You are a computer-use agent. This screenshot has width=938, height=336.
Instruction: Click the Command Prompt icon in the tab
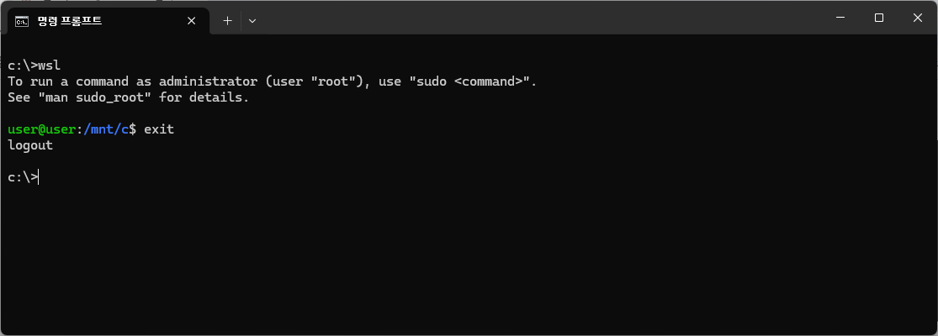pyautogui.click(x=22, y=21)
